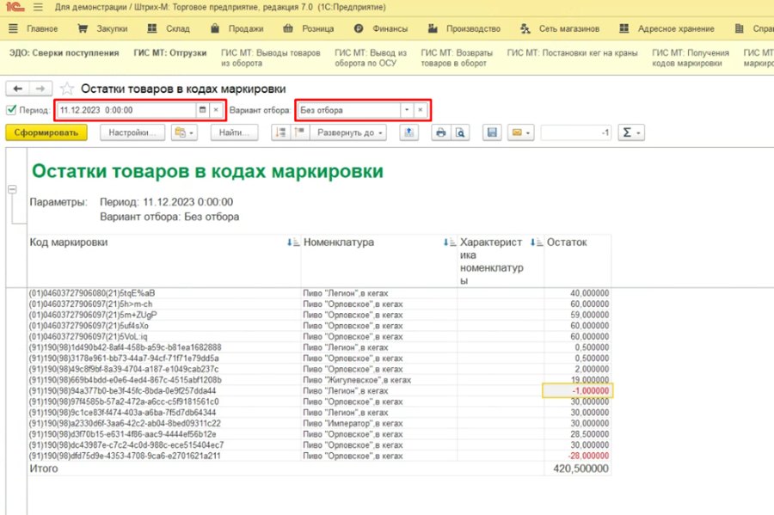This screenshot has width=774, height=515.
Task: Open the Настройки... button
Action: [x=132, y=132]
